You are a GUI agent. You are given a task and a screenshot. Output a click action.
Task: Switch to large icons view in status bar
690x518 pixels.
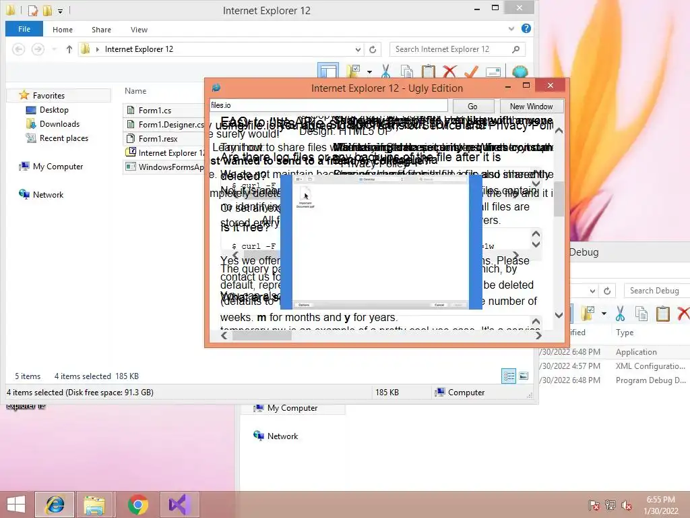[524, 376]
